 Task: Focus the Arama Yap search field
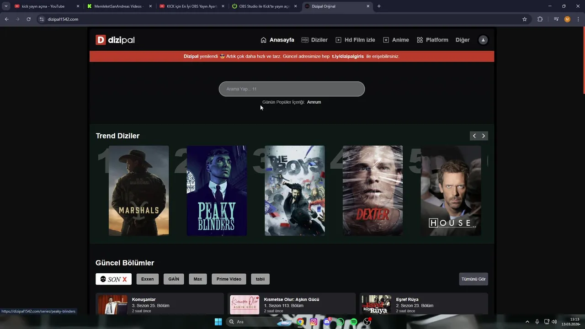[292, 89]
